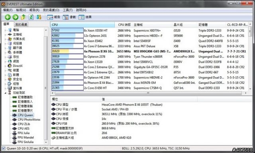255x153 pixels.
Task: Click the CPU AES chip icon
Action: point(14,128)
